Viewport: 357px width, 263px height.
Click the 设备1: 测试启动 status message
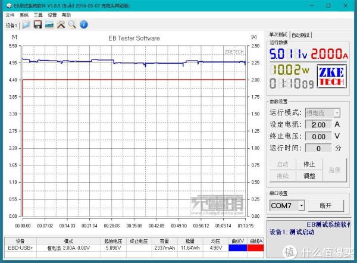pos(292,232)
